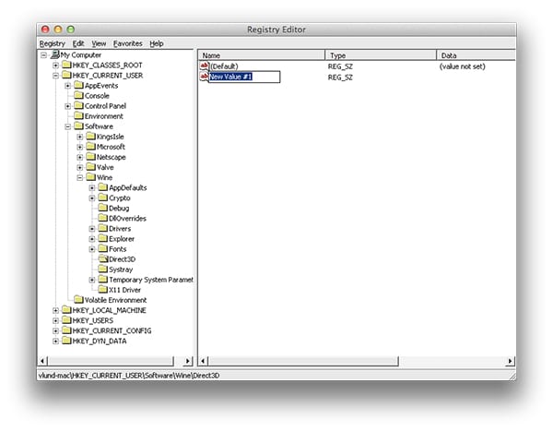Expand Temporary System Parameters node
The image size is (553, 431).
click(92, 280)
